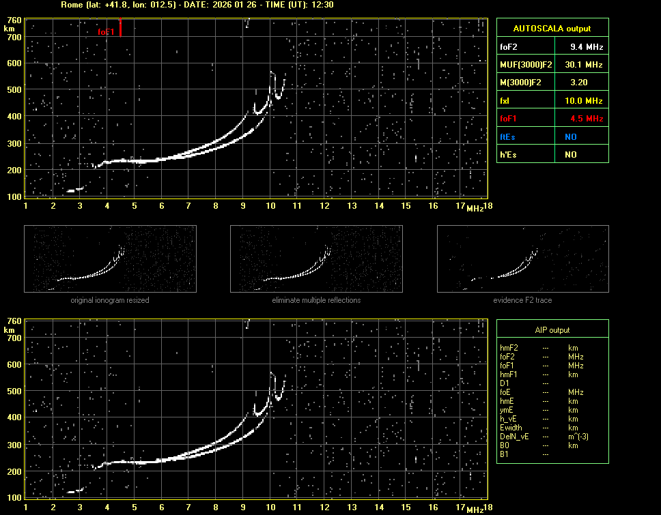Screen dimensions: 661x515
Task: Click the MUF(3000)F2 label in AUTOSCALA table
Action: click(x=524, y=65)
